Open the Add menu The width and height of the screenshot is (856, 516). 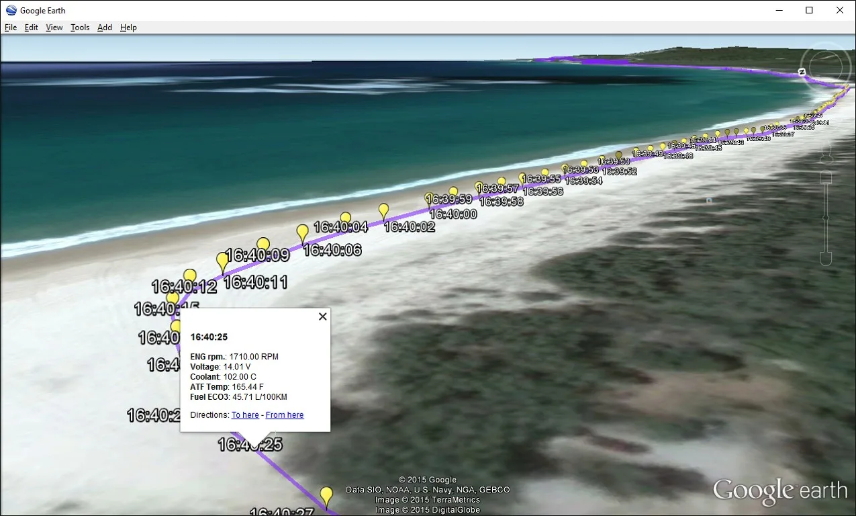pos(105,28)
